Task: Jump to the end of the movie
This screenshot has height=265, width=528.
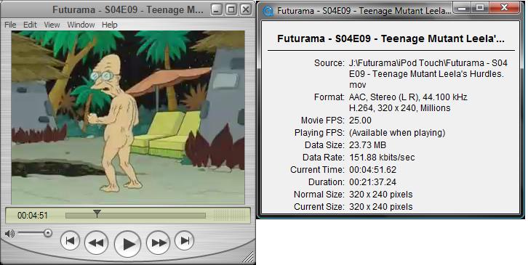Action: [185, 240]
